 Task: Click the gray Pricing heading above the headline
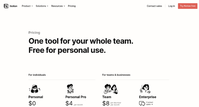coord(34,33)
